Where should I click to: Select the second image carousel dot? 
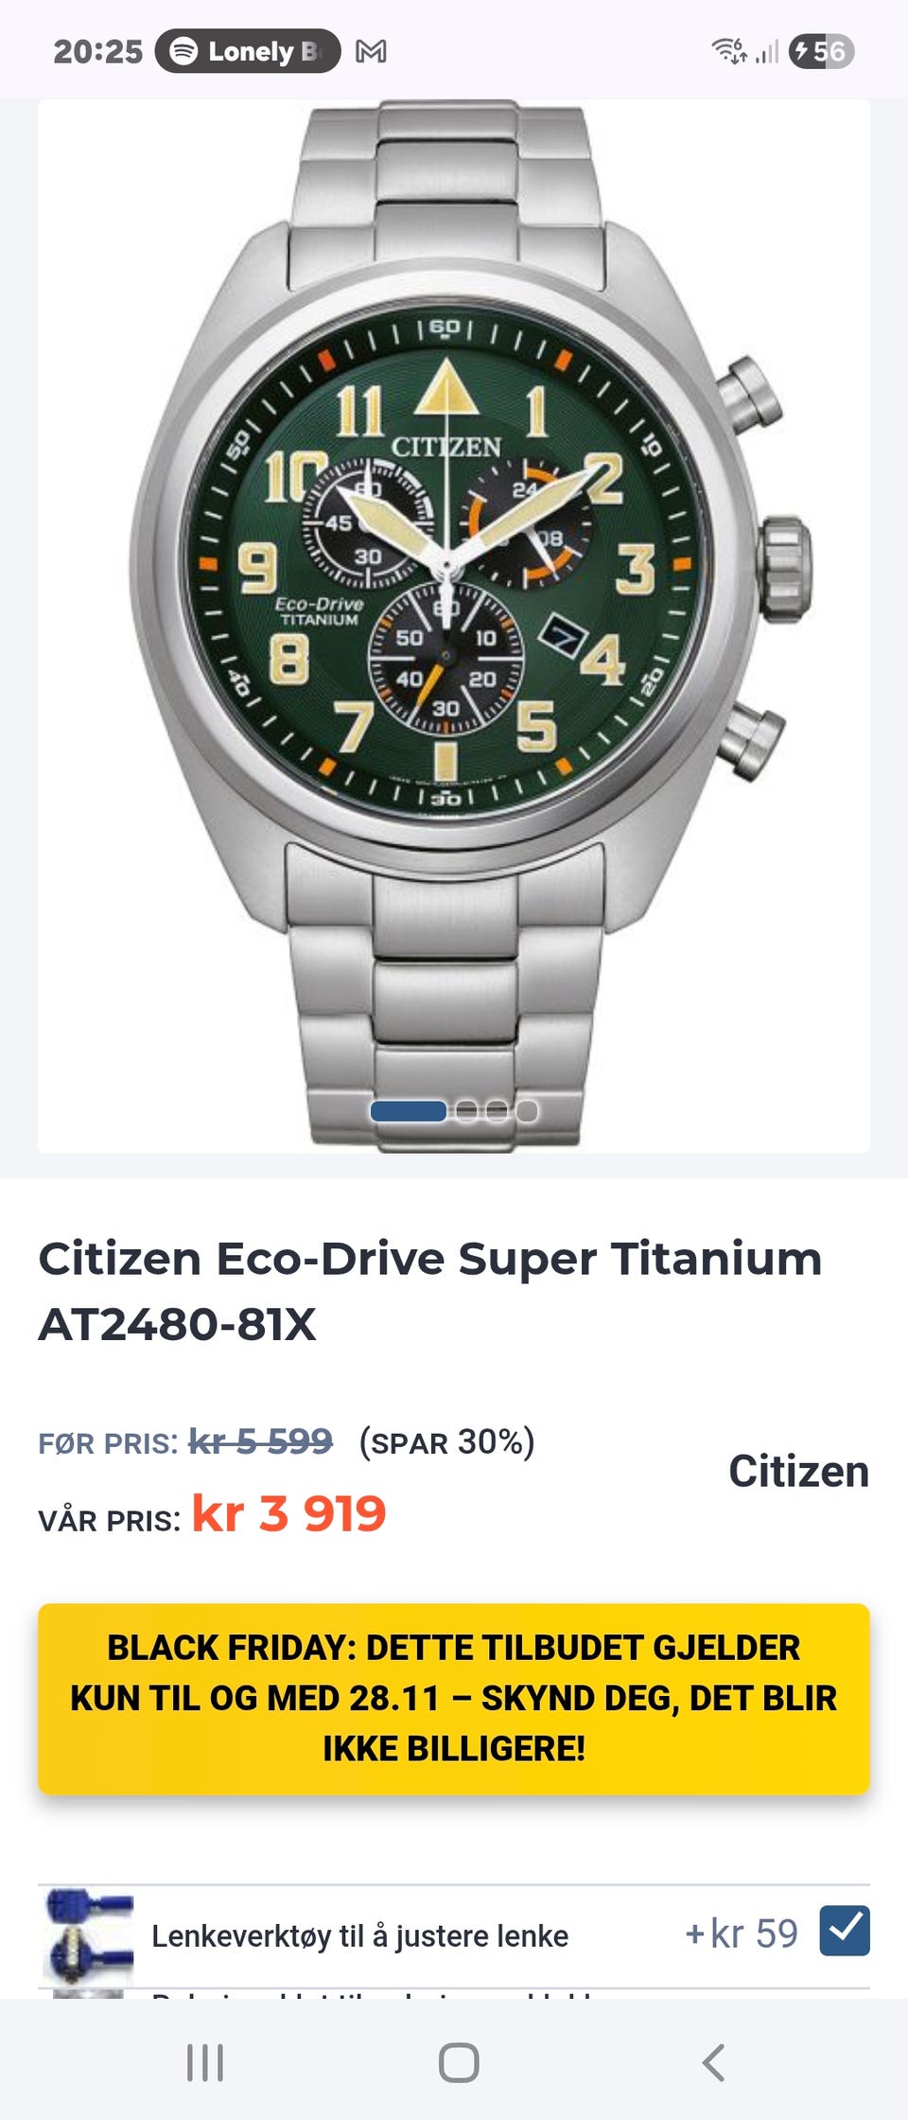(466, 1111)
